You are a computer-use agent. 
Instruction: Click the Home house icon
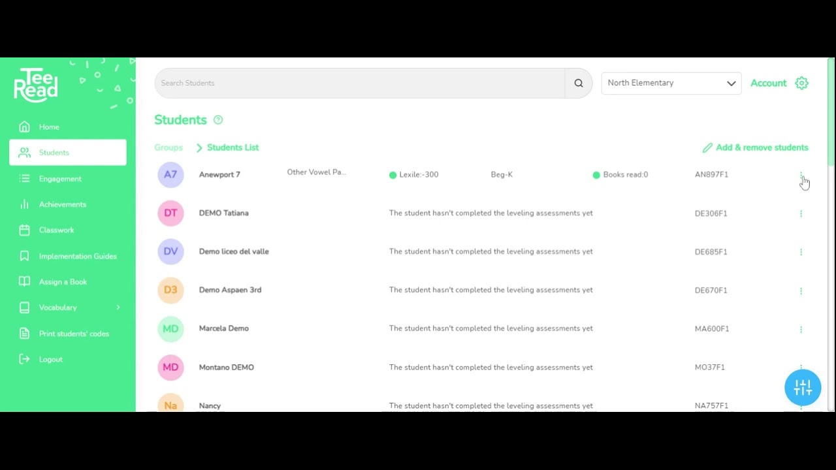(24, 127)
